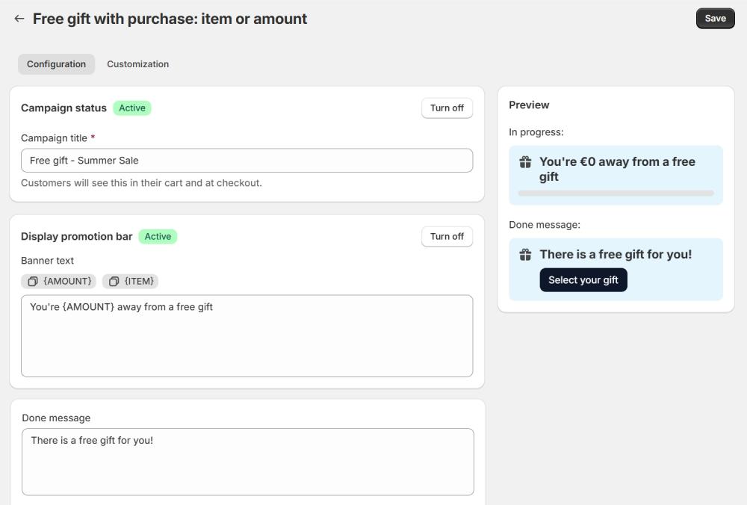Turn off the display promotion bar
The width and height of the screenshot is (747, 505).
click(x=447, y=236)
